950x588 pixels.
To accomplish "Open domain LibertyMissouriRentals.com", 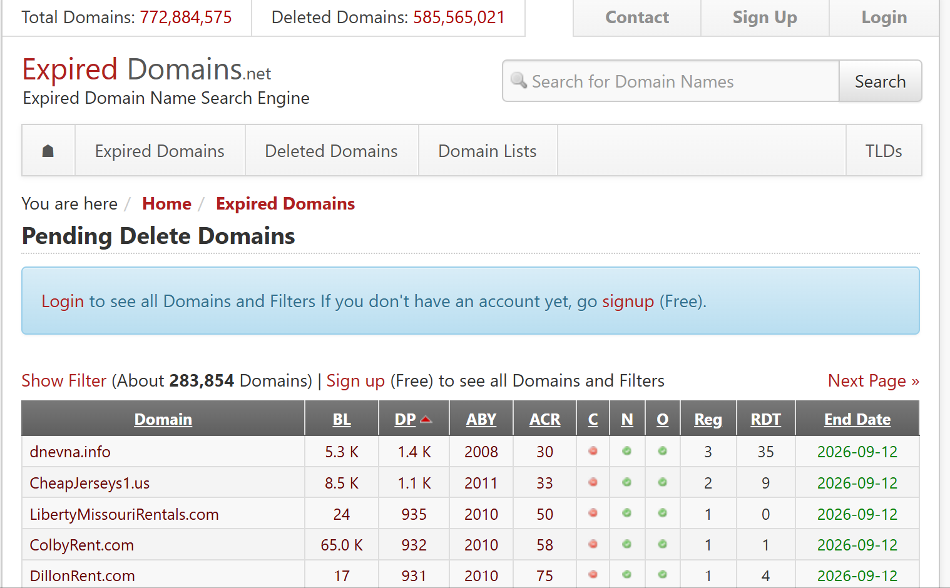I will [125, 514].
